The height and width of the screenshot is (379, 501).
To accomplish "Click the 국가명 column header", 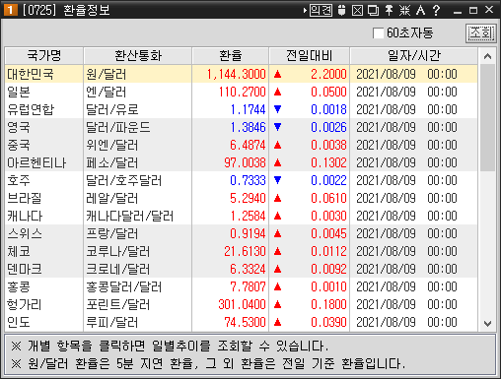I will 44,56.
